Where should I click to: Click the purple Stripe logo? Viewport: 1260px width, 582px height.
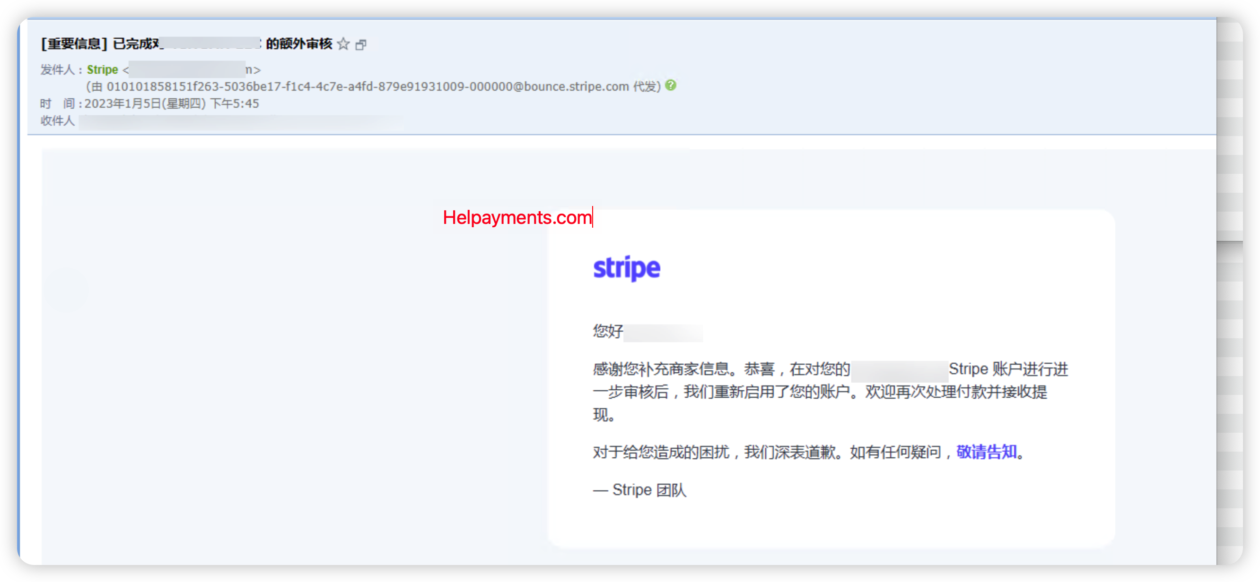(x=627, y=268)
